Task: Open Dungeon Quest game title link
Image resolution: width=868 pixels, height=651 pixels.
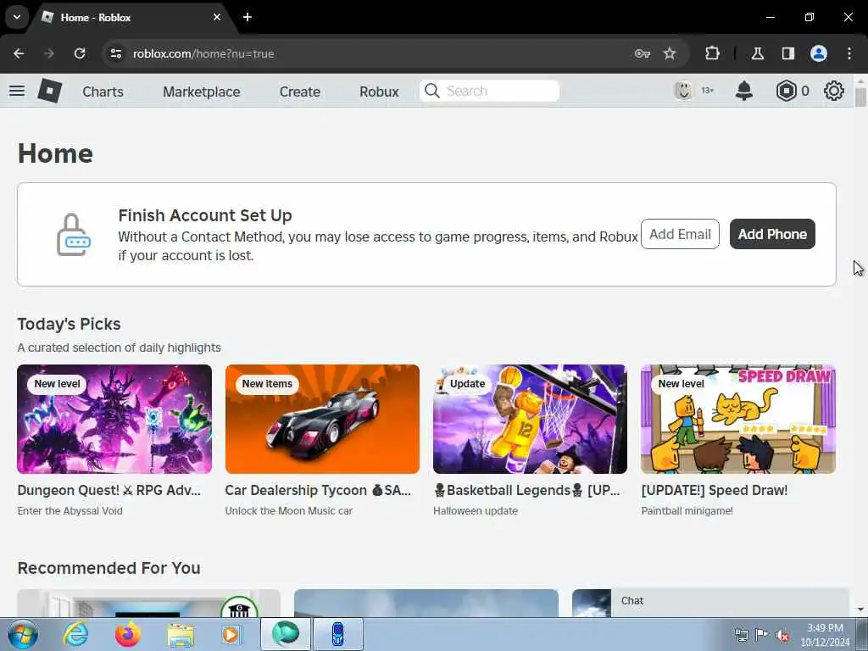Action: 109,491
